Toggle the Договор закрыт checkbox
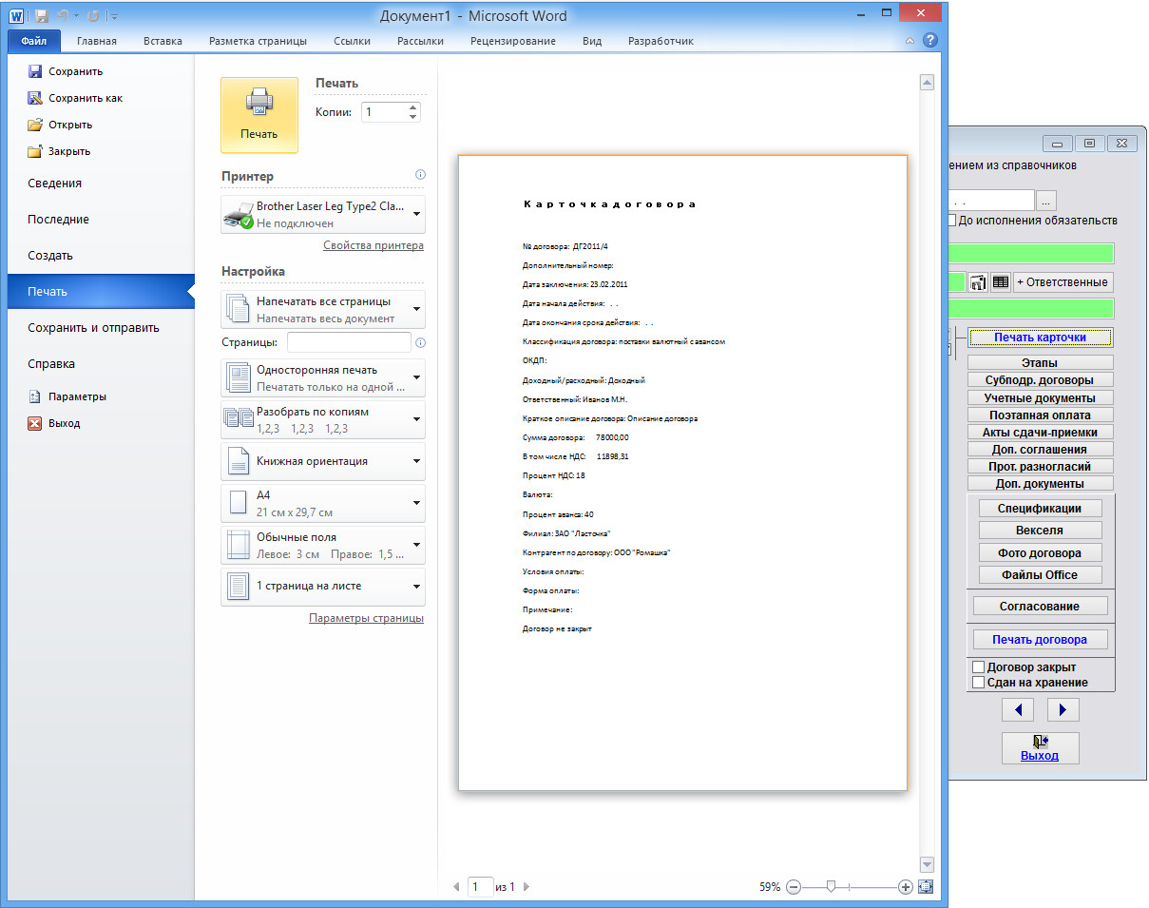1149x908 pixels. 978,667
